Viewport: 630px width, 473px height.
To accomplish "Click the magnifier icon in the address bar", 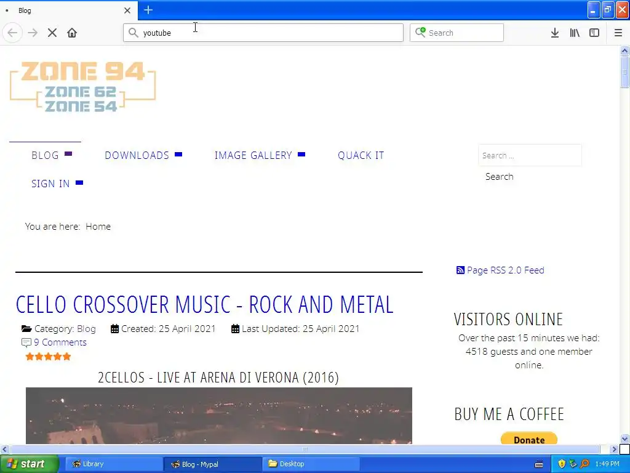I will pos(134,33).
